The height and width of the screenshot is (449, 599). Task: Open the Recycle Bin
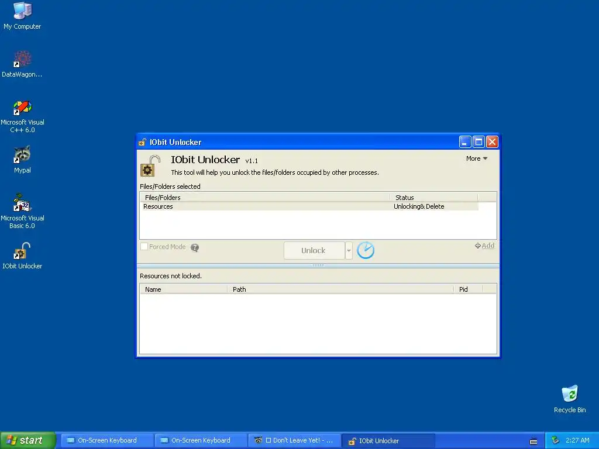coord(570,399)
